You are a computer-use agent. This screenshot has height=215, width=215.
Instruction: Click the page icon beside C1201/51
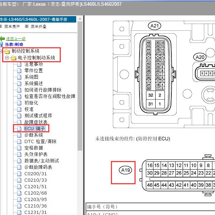pyautogui.click(x=19, y=187)
